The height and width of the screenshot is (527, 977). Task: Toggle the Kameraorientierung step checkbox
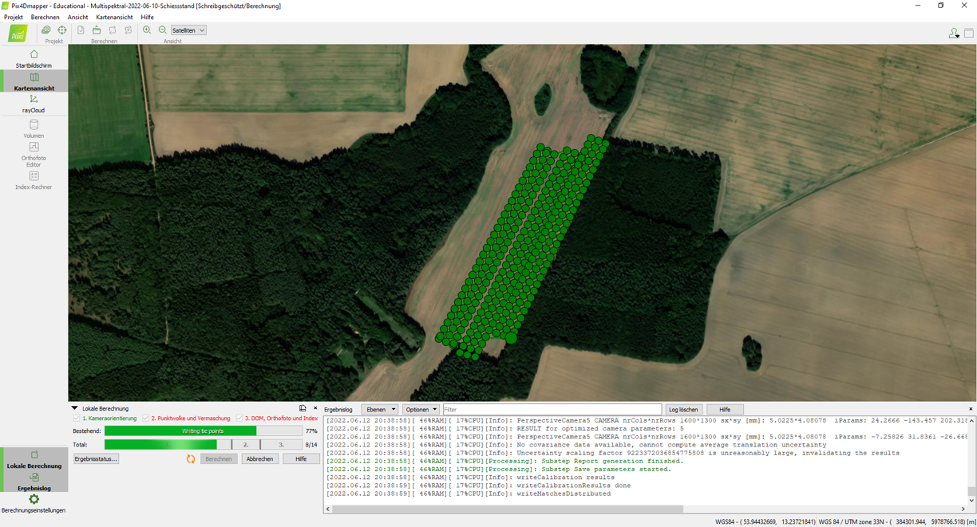click(x=77, y=419)
